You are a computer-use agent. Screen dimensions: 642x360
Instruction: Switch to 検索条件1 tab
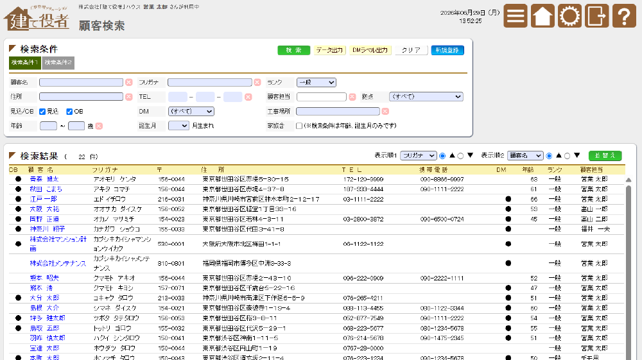(24, 63)
